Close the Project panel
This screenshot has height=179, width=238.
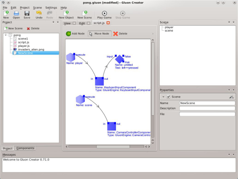(x=58, y=22)
